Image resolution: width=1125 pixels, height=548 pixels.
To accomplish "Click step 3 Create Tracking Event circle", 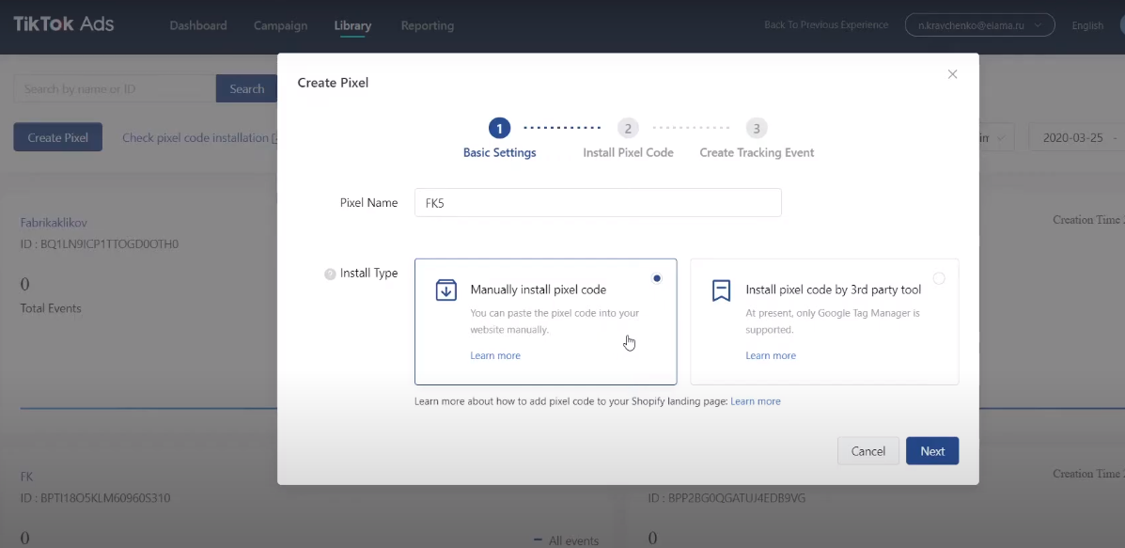I will 757,128.
